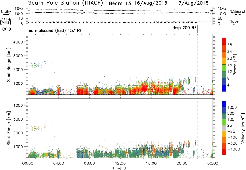Viewport: 246px width, 170px height.
Task: Click the '04:00' time tick label
Action: 58,164
